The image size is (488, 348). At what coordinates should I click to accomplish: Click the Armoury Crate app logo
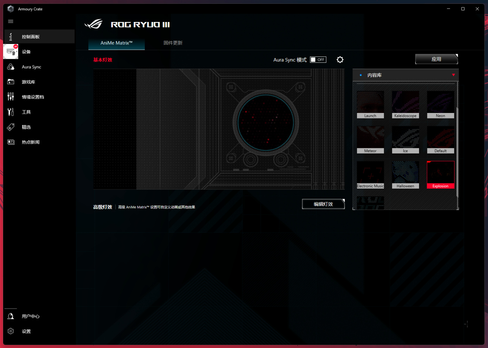click(10, 9)
